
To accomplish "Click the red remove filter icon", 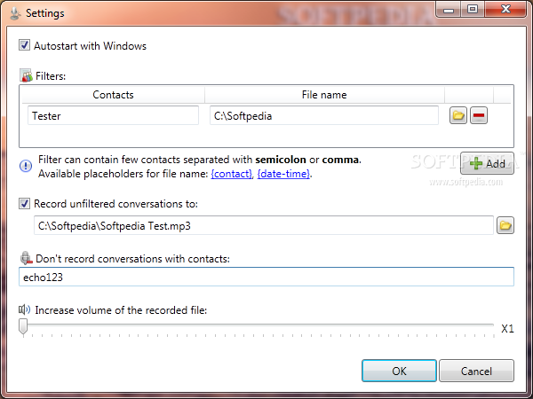I will point(479,115).
